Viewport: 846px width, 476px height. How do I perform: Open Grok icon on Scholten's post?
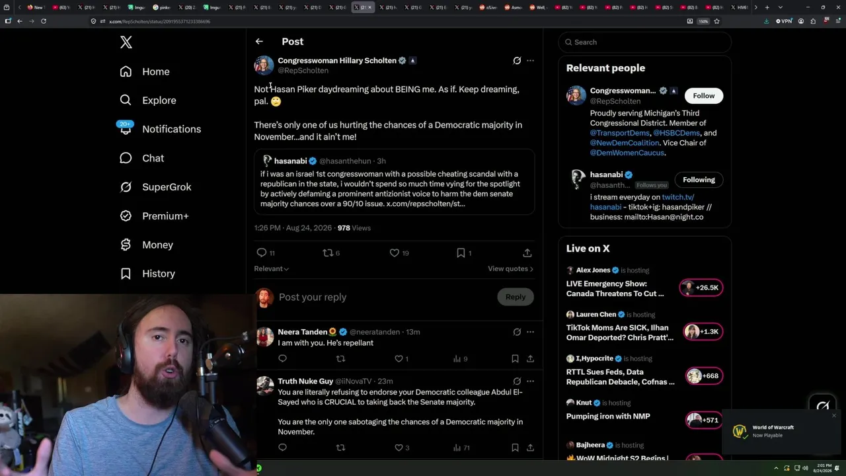point(517,61)
